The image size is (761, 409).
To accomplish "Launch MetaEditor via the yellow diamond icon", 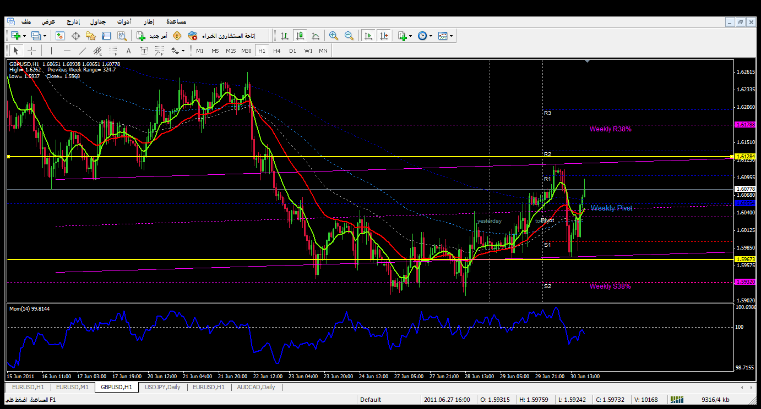I will click(x=177, y=36).
